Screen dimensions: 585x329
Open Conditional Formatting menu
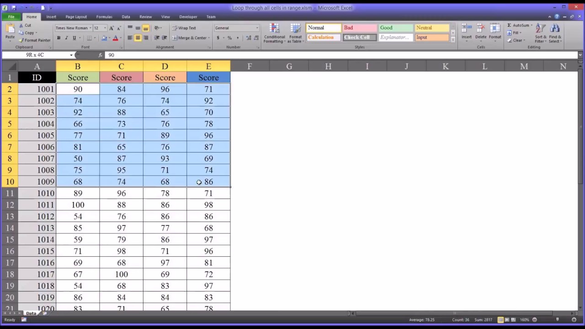(x=274, y=33)
